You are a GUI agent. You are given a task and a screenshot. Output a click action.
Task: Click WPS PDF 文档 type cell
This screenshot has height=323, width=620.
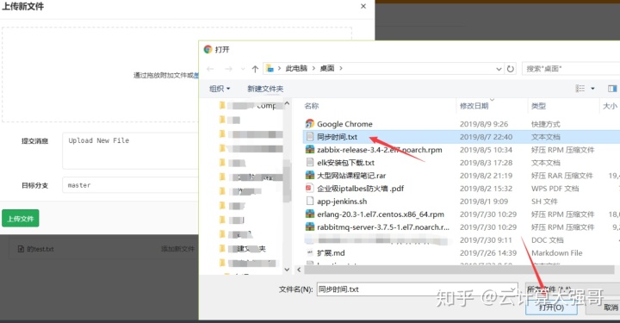pyautogui.click(x=555, y=189)
